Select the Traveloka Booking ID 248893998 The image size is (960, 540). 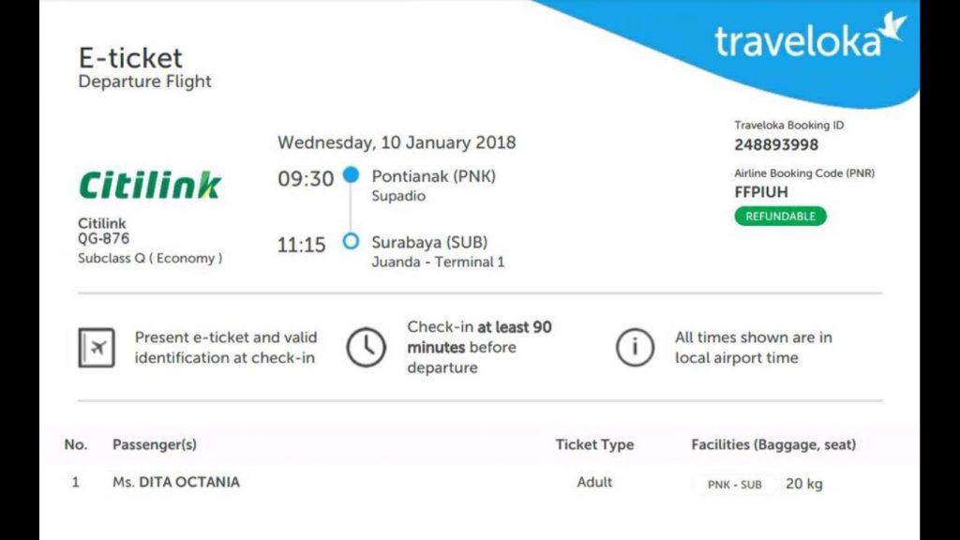(776, 144)
